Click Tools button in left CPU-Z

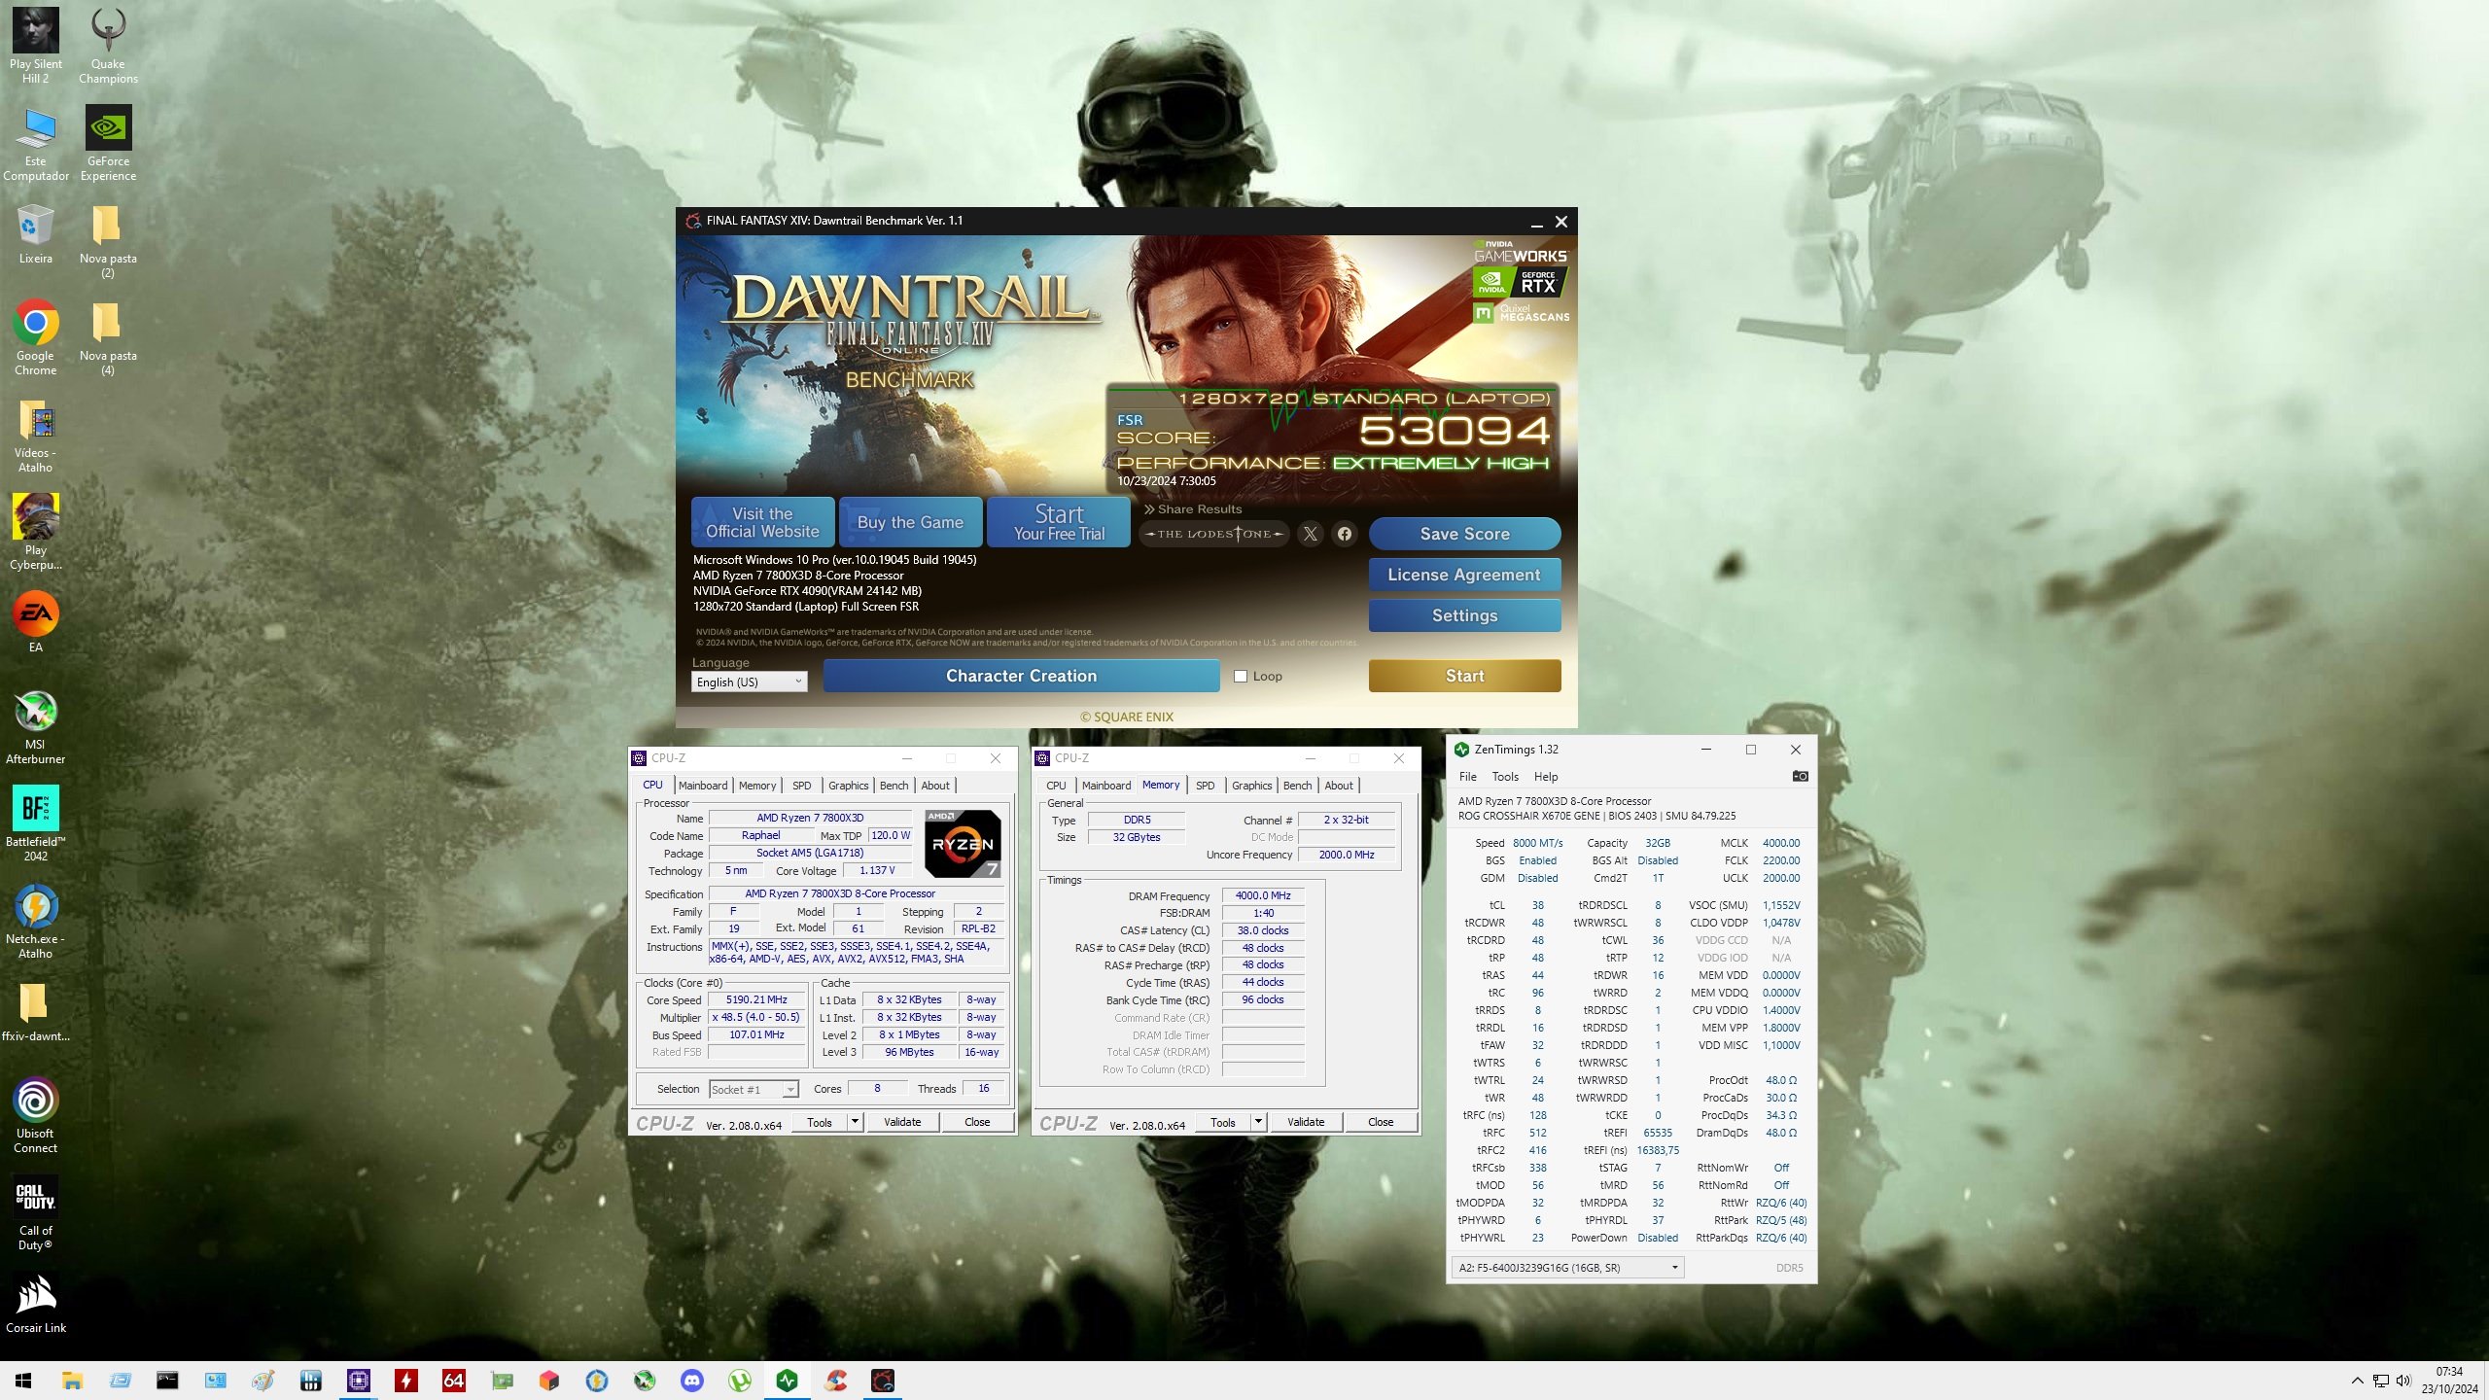[x=820, y=1122]
